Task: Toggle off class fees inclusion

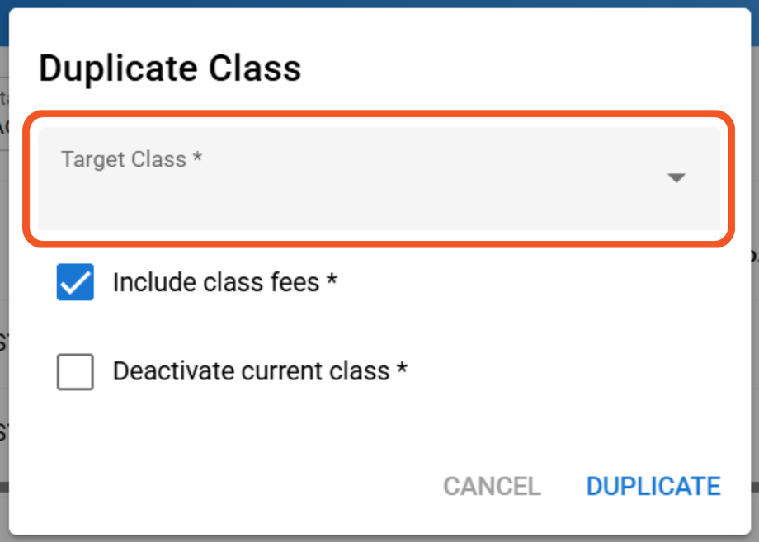Action: (75, 283)
